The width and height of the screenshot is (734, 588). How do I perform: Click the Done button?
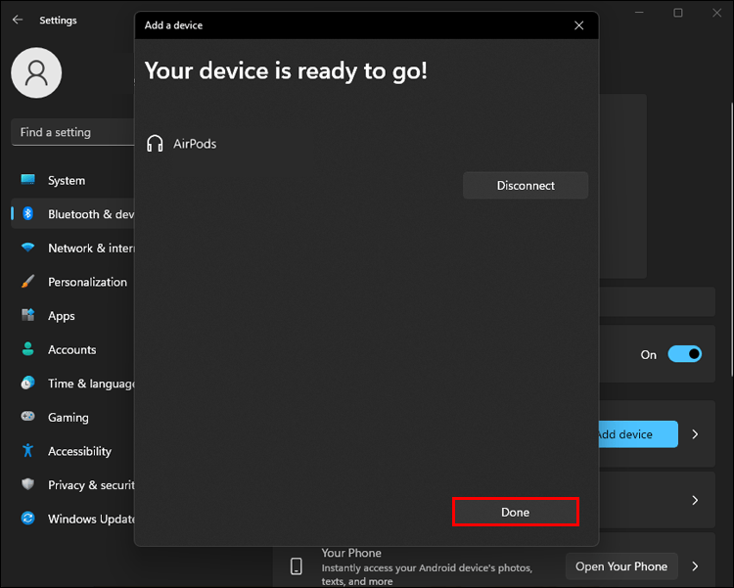(516, 512)
